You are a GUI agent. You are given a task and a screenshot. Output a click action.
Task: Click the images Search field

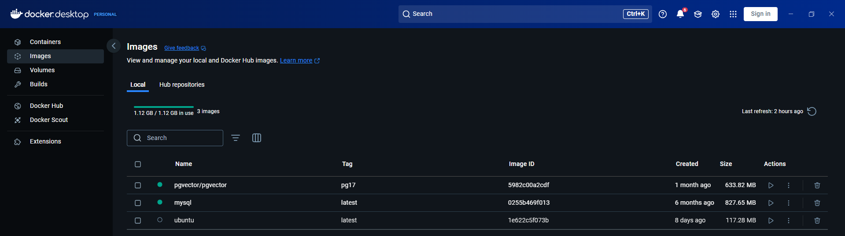175,138
